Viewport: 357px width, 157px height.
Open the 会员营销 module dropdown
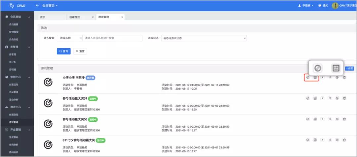50,6
